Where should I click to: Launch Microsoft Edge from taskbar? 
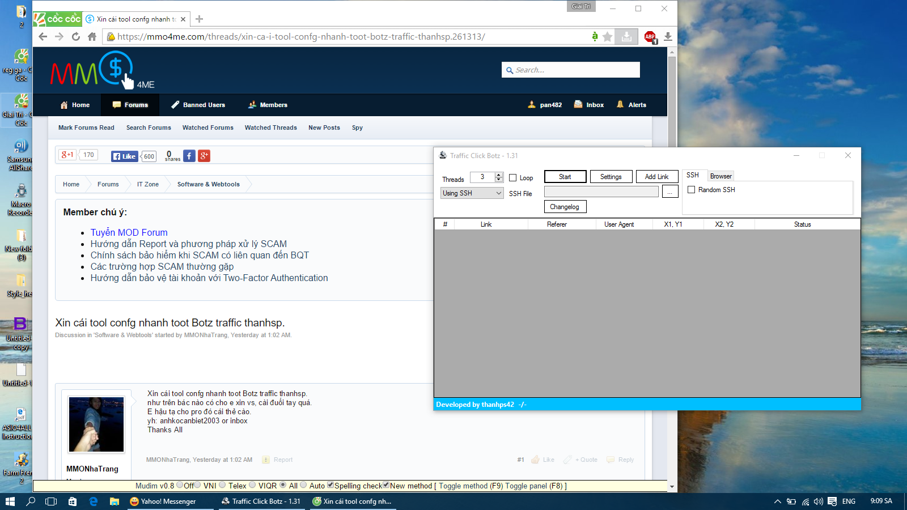(x=94, y=501)
